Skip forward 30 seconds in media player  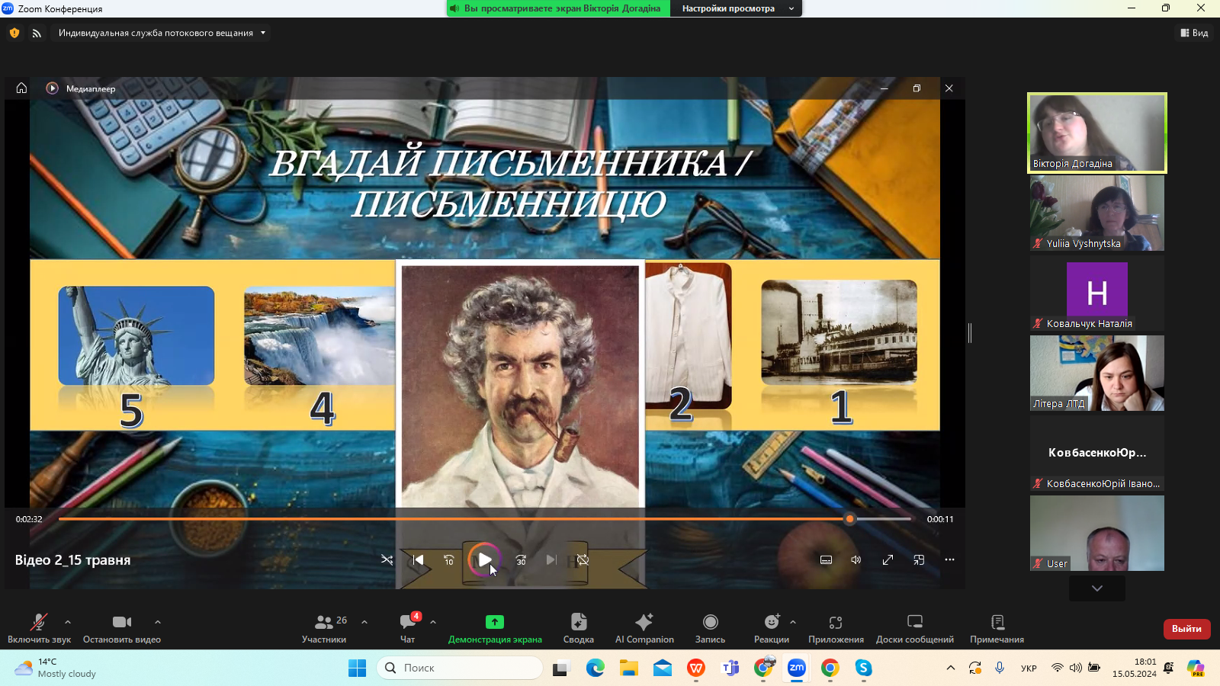pyautogui.click(x=521, y=560)
